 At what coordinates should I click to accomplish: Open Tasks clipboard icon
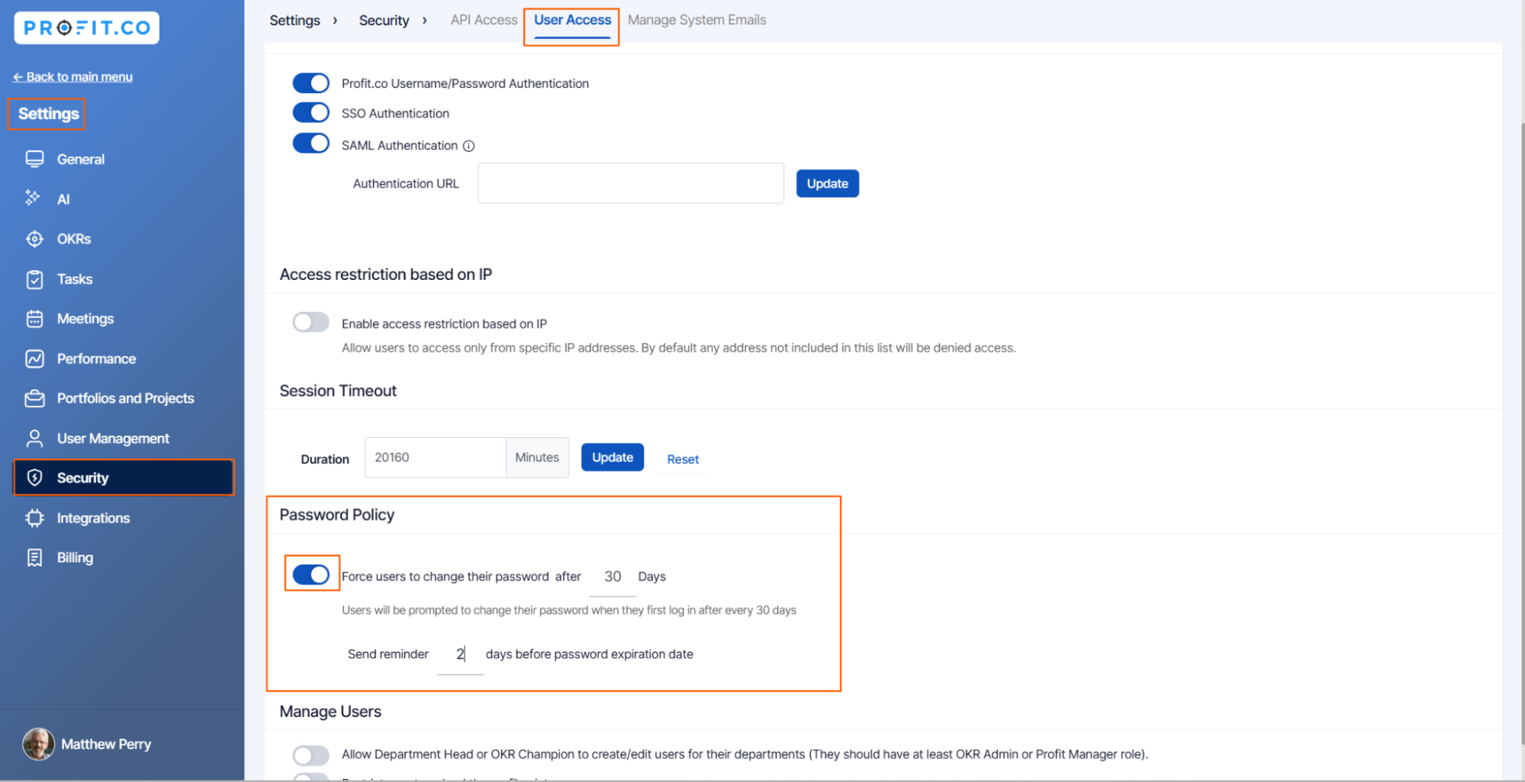point(34,279)
